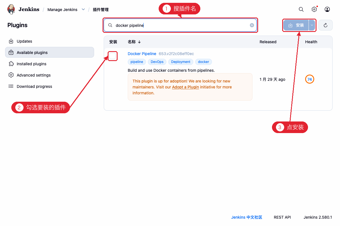Image resolution: width=340 pixels, height=226 pixels.
Task: Filter by the pipeline tag
Action: click(x=137, y=62)
